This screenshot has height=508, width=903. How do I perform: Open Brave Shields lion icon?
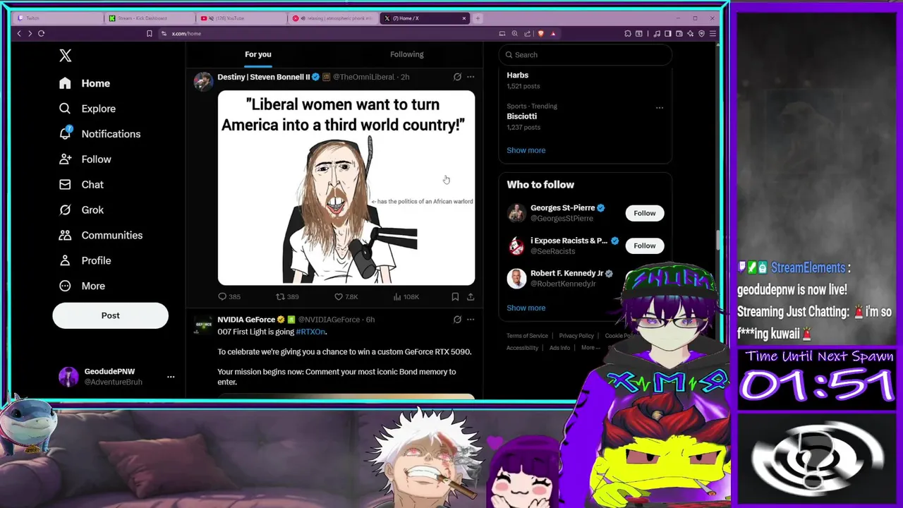point(541,33)
